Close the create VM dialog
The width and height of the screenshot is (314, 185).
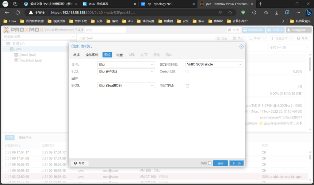click(x=241, y=46)
